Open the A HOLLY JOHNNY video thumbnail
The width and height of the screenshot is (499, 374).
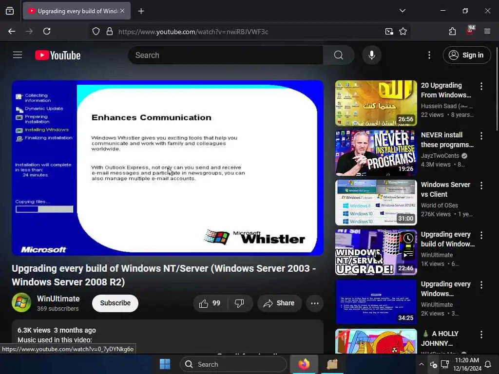coord(376,341)
